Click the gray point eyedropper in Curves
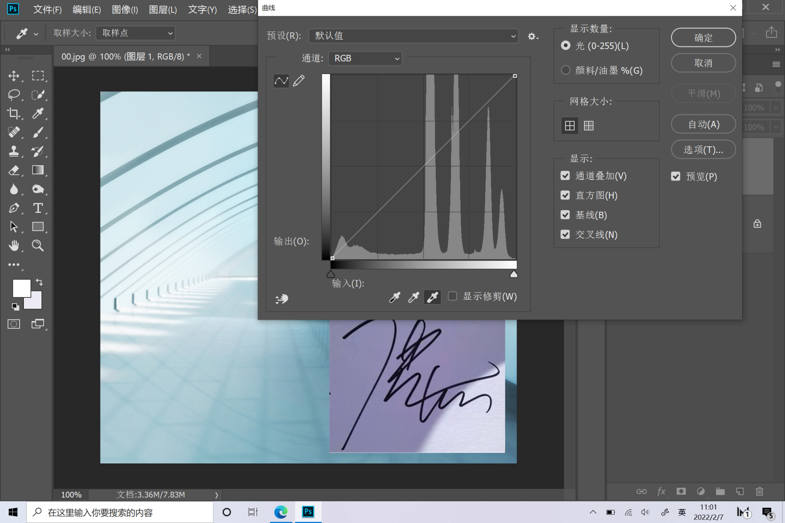The image size is (785, 523). pos(413,297)
